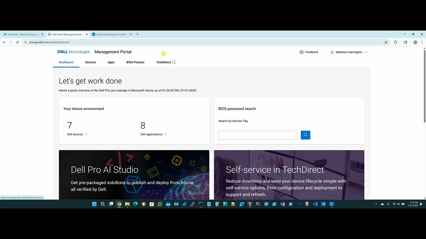Open the Devices tab
Viewport: 426px width, 239px height.
91,62
